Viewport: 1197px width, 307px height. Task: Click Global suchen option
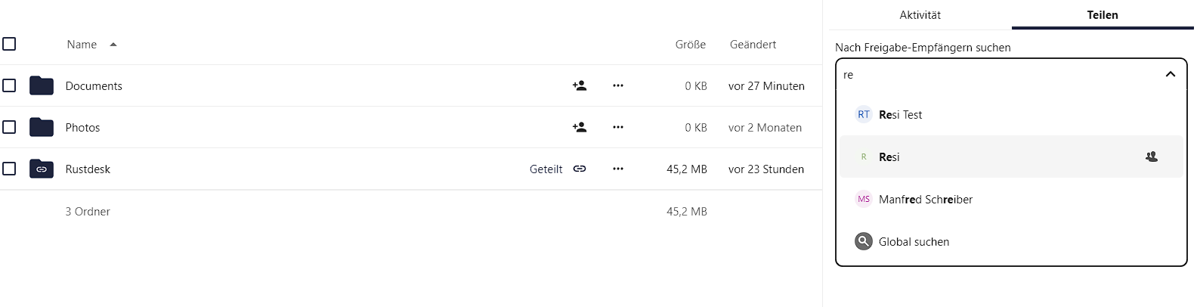coord(914,242)
